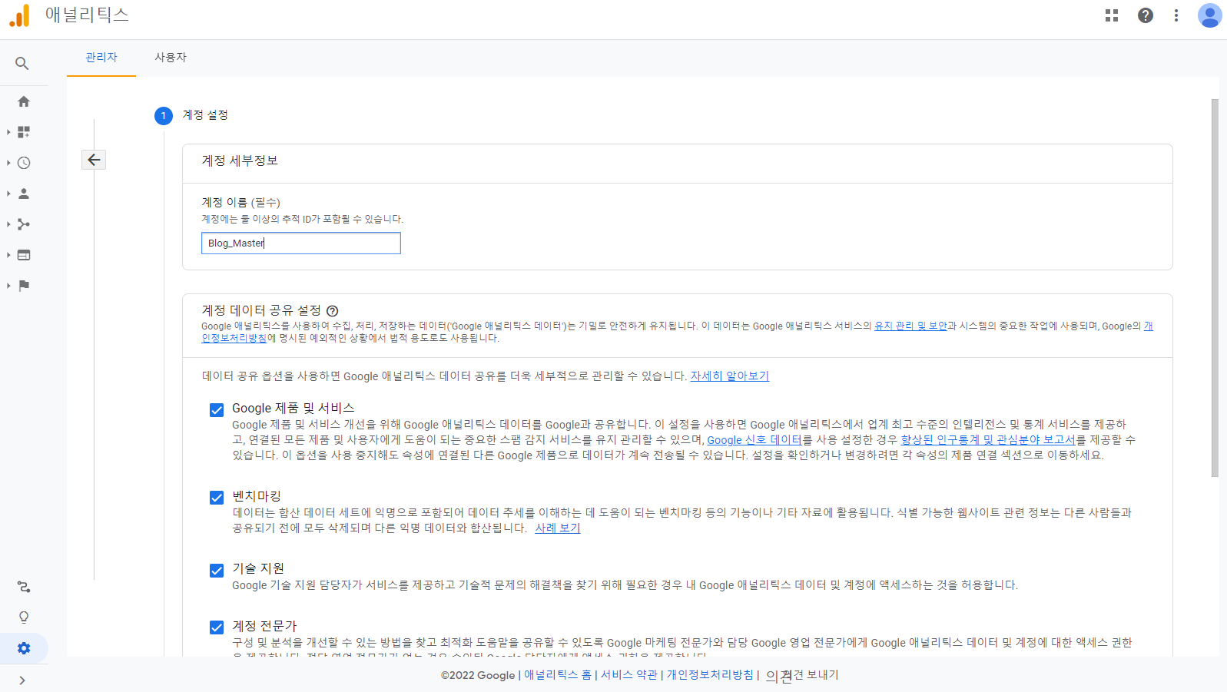Open the 사례 보기 link
The height and width of the screenshot is (692, 1227).
[x=558, y=528]
